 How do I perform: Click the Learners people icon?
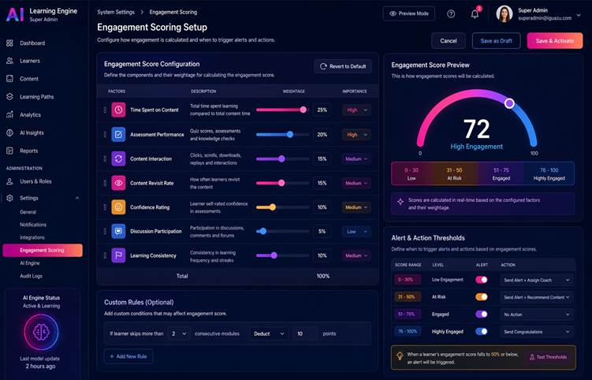9,61
